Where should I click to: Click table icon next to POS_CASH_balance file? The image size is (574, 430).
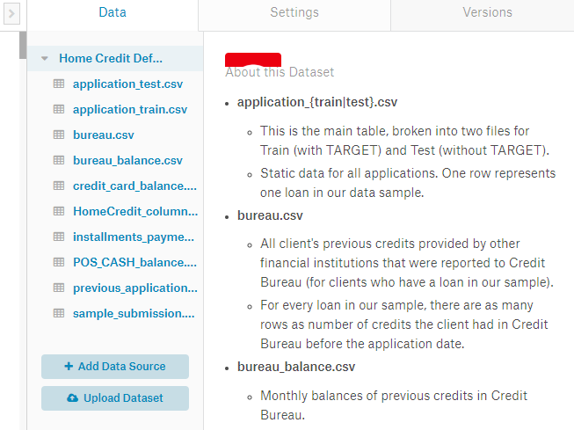[x=59, y=262]
